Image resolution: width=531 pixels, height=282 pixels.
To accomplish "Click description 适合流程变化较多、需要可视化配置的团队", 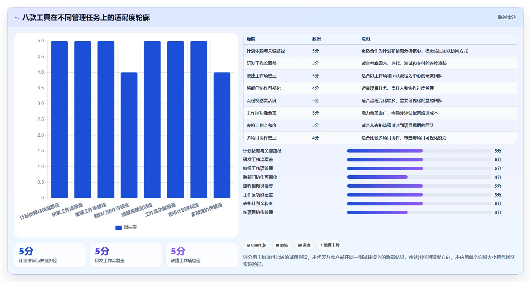I will click(x=402, y=101).
